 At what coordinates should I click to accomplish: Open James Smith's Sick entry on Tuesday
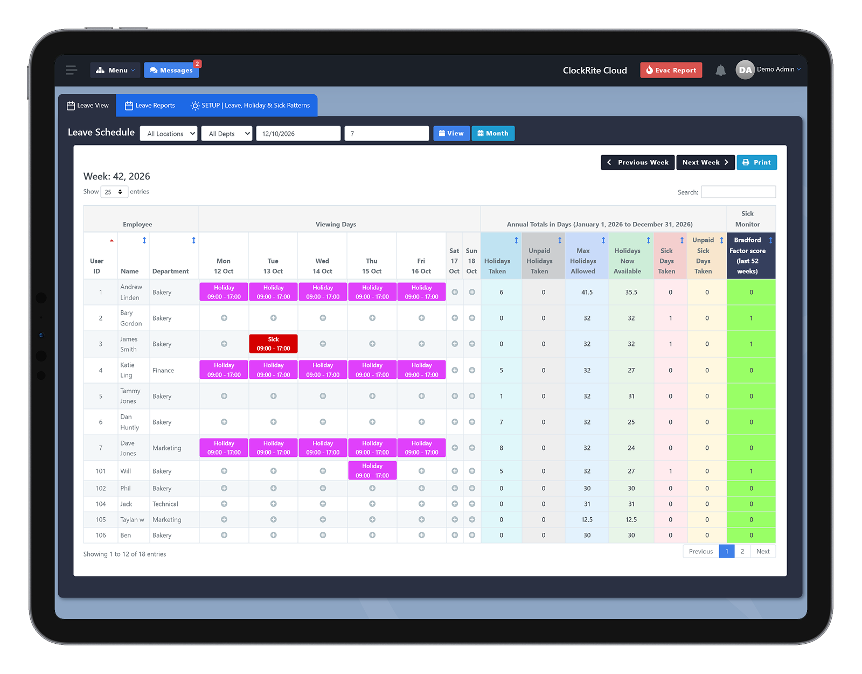point(274,344)
